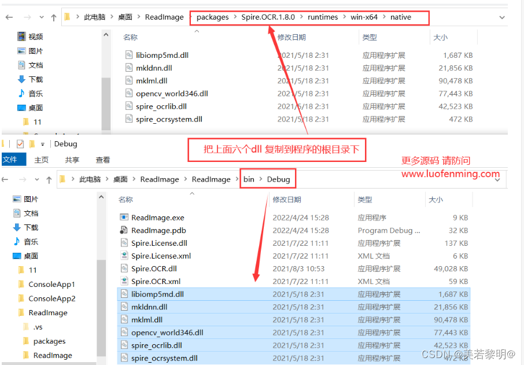Click the Back arrow in the Debug window
524x365 pixels.
[x=5, y=179]
